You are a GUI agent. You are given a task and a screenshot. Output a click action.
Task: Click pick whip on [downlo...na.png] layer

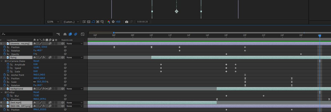coord(63,44)
